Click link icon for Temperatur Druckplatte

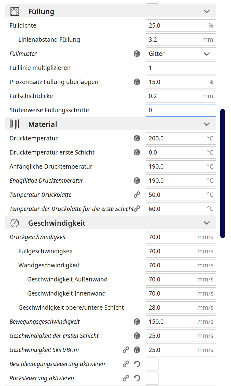click(137, 195)
